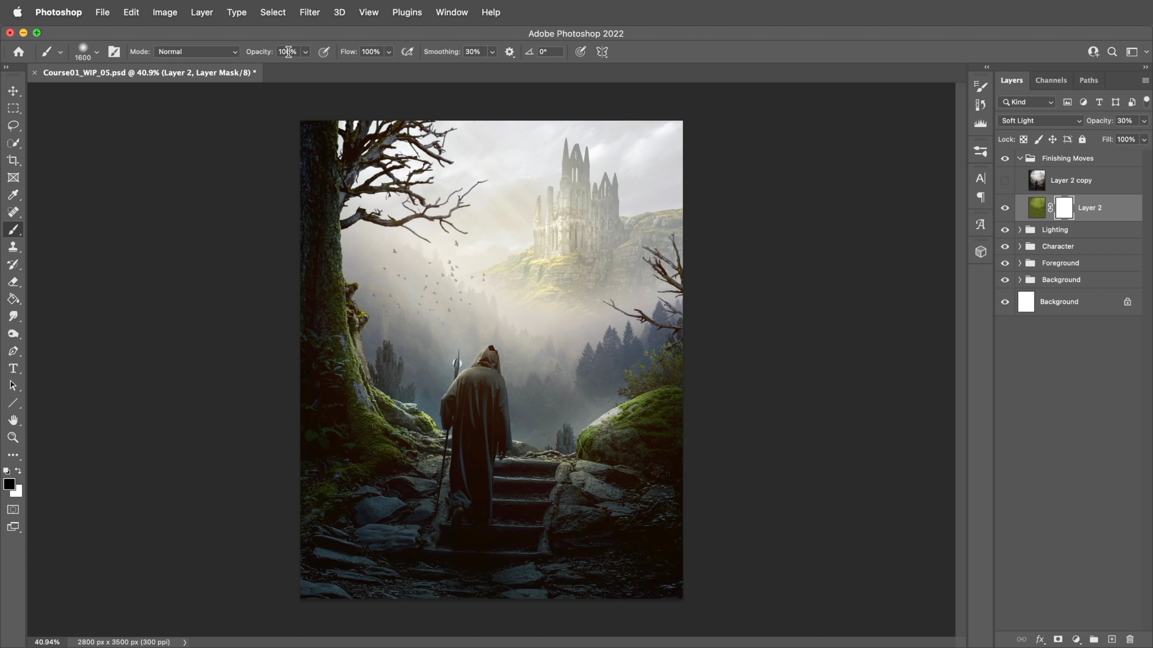1153x648 pixels.
Task: Select the Zoom tool
Action: 13,437
